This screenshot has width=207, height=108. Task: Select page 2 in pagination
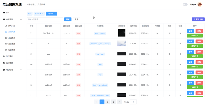108,102
